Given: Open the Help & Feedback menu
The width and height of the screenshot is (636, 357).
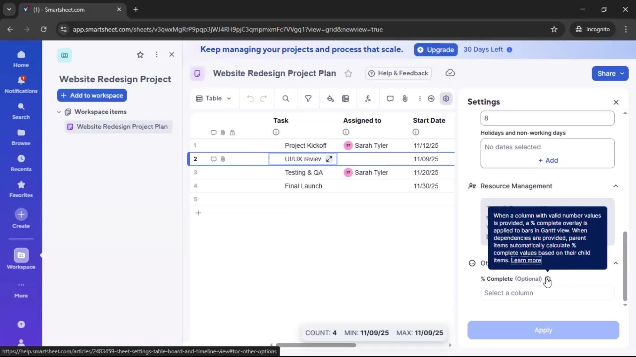Looking at the screenshot, I should (398, 73).
